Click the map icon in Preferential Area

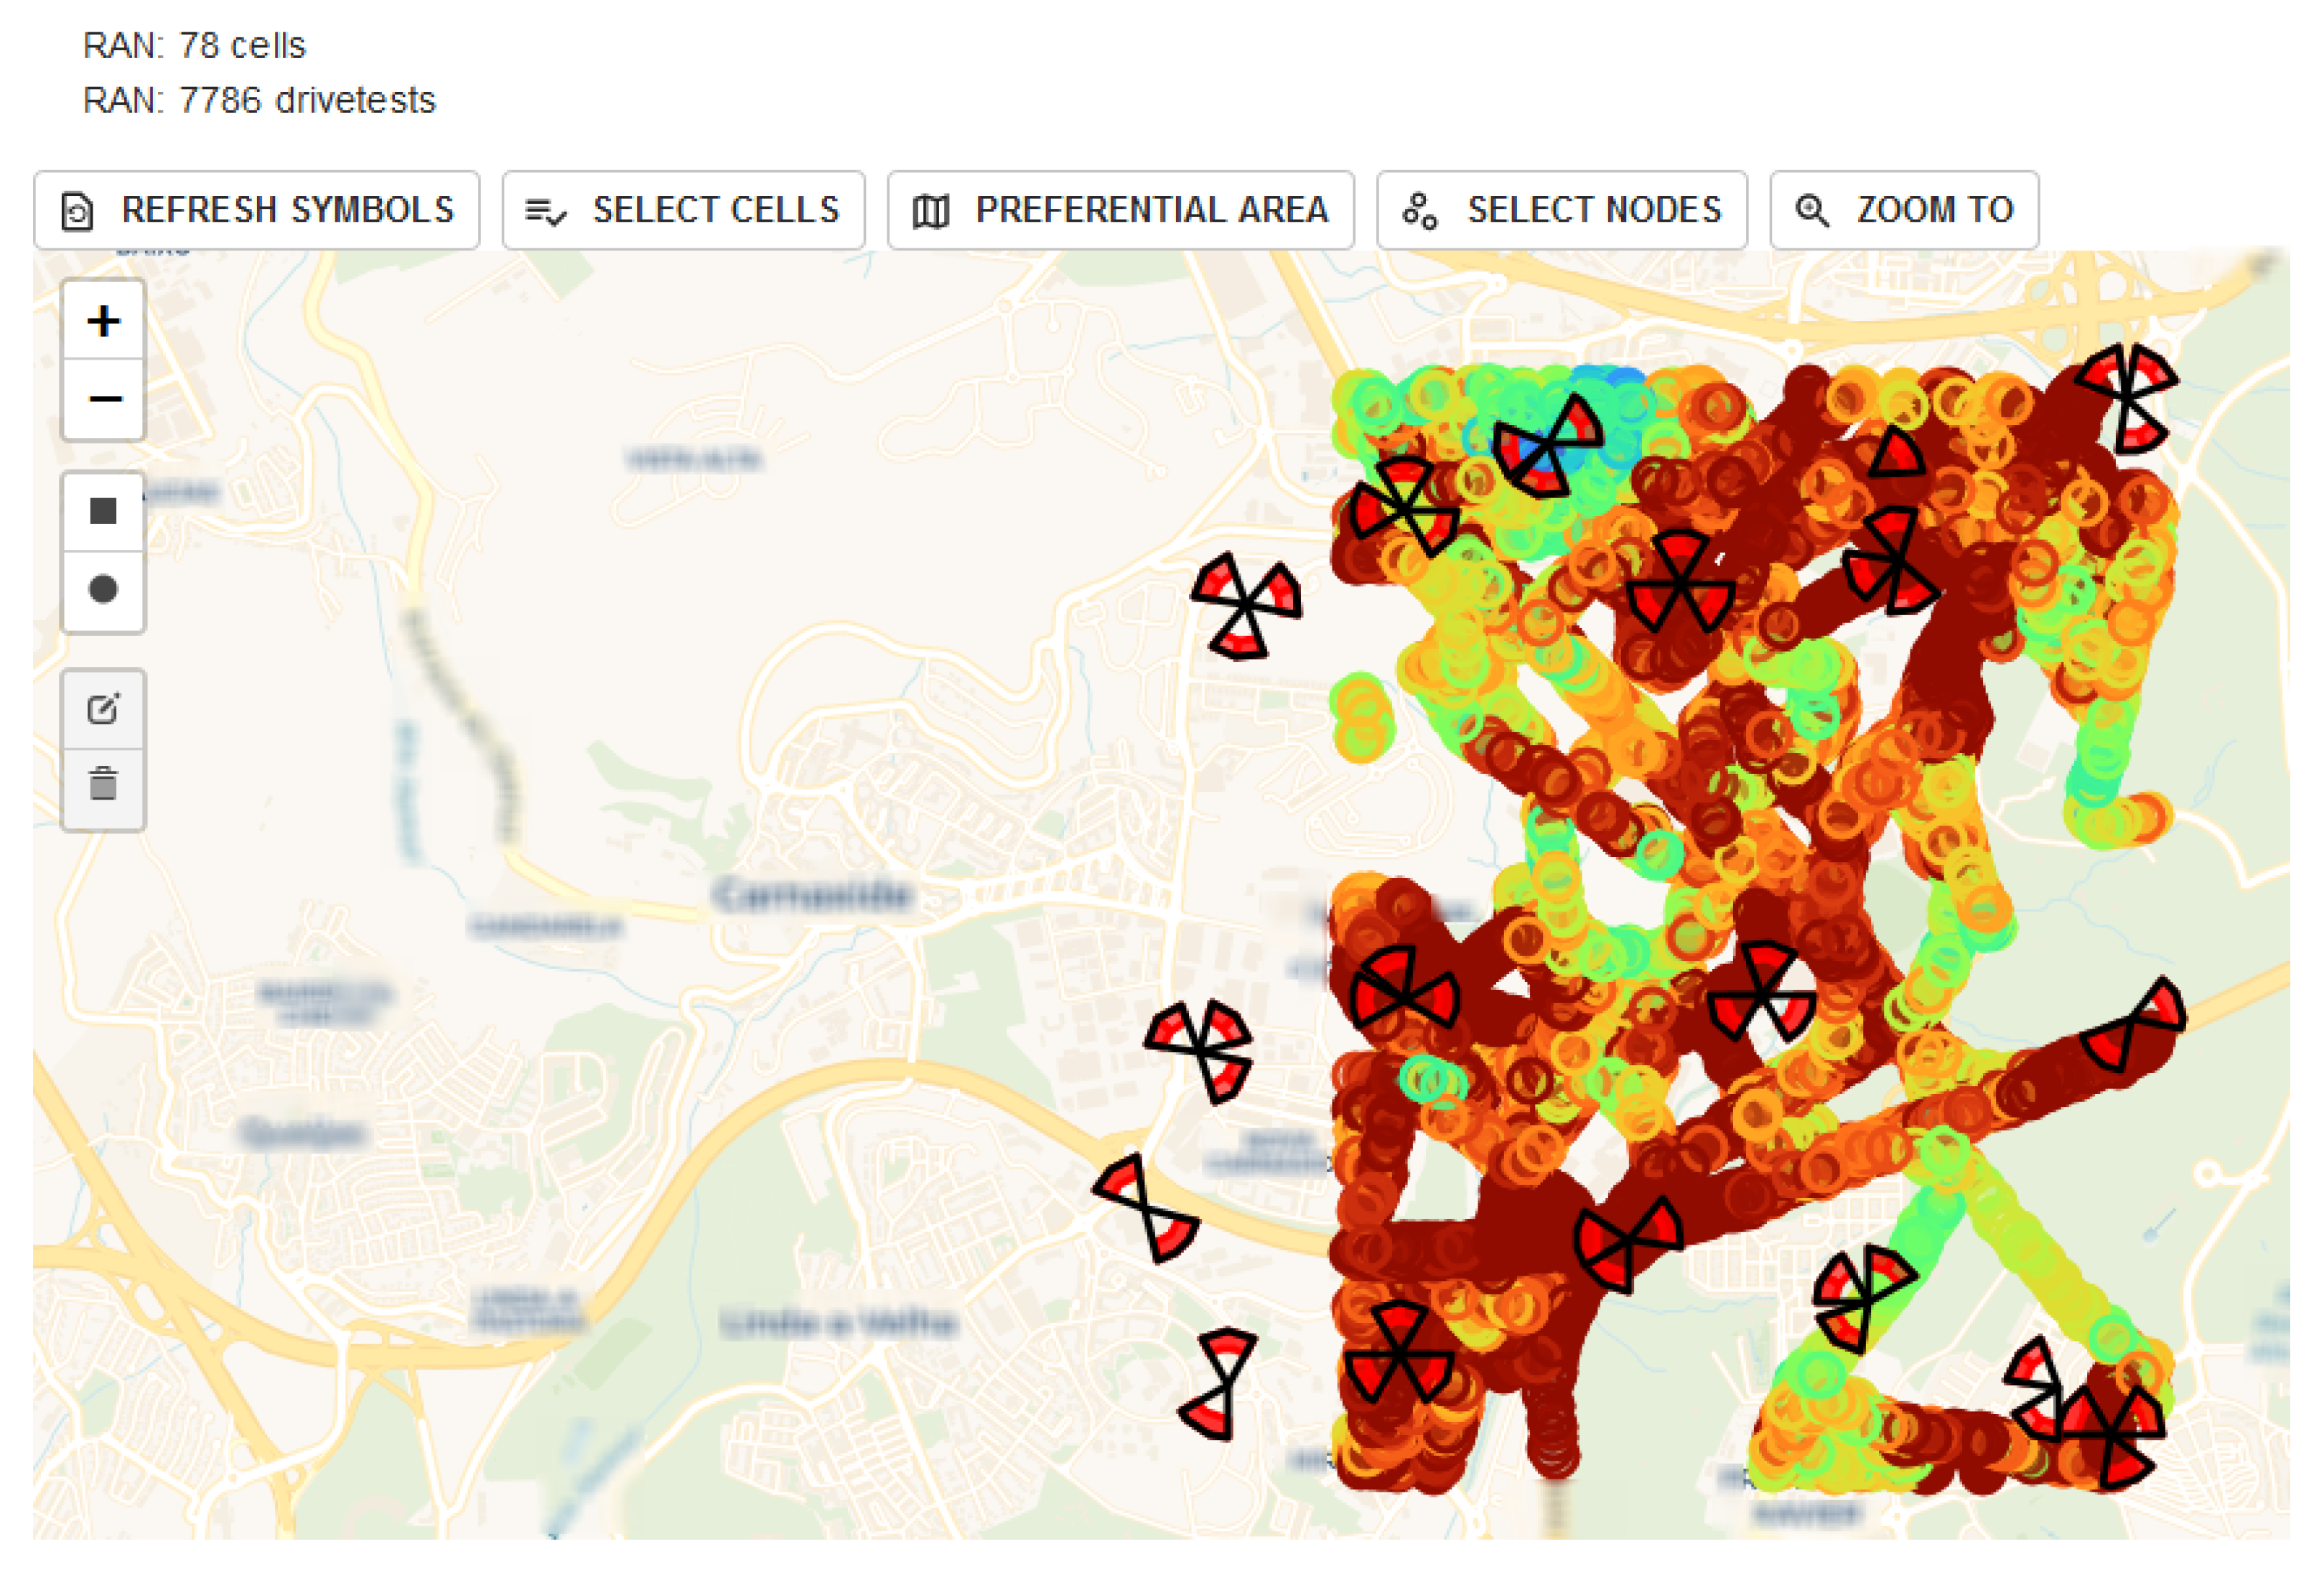tap(930, 211)
